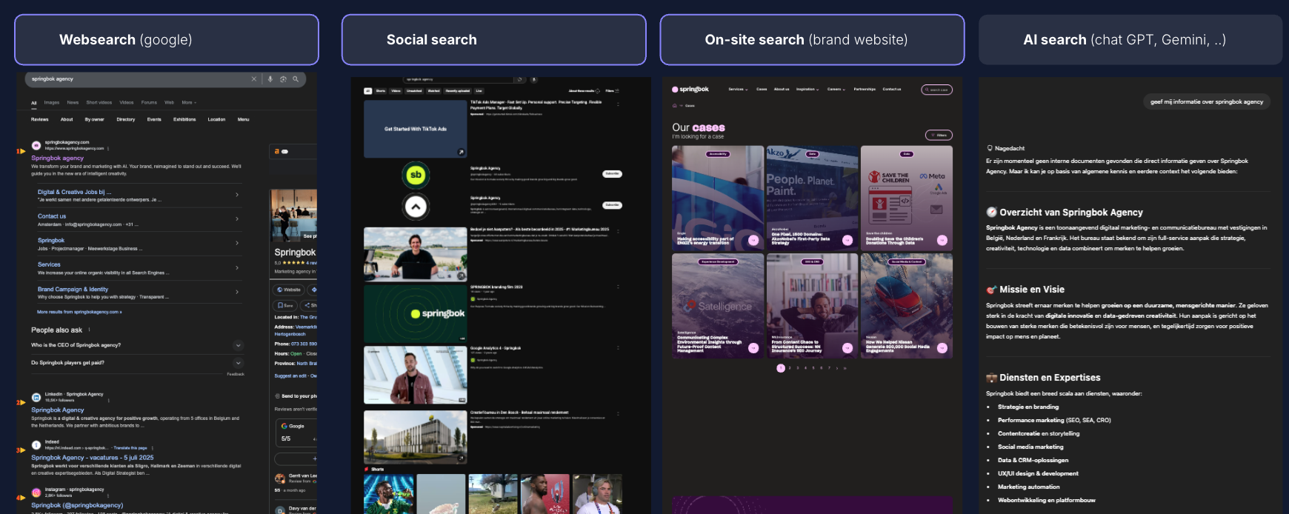Open Partnerships in the springbok website menu
The height and width of the screenshot is (514, 1289).
(x=865, y=90)
